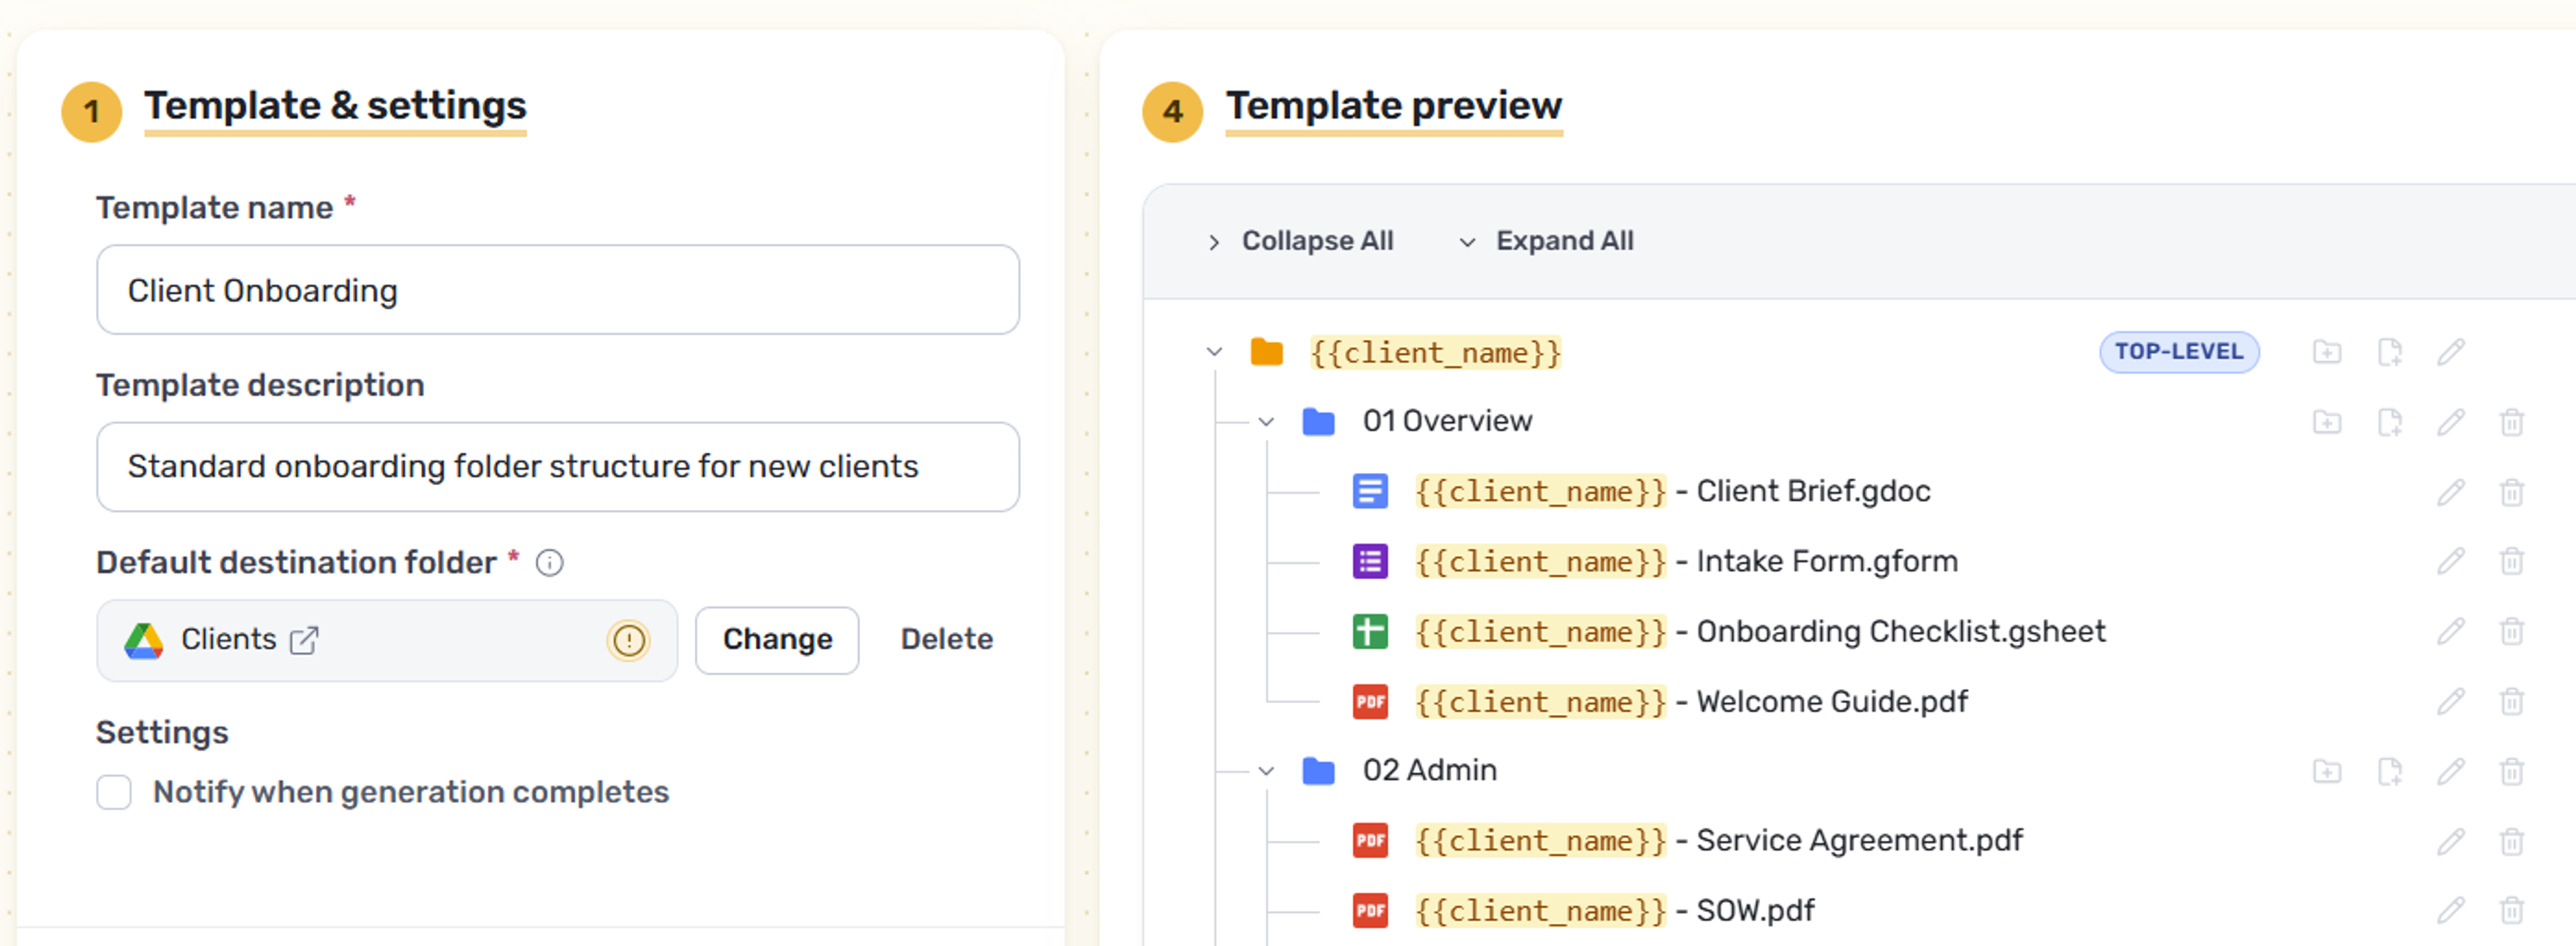Delete the SOW.pdf entry
Viewport: 2576px width, 946px height.
[2512, 910]
